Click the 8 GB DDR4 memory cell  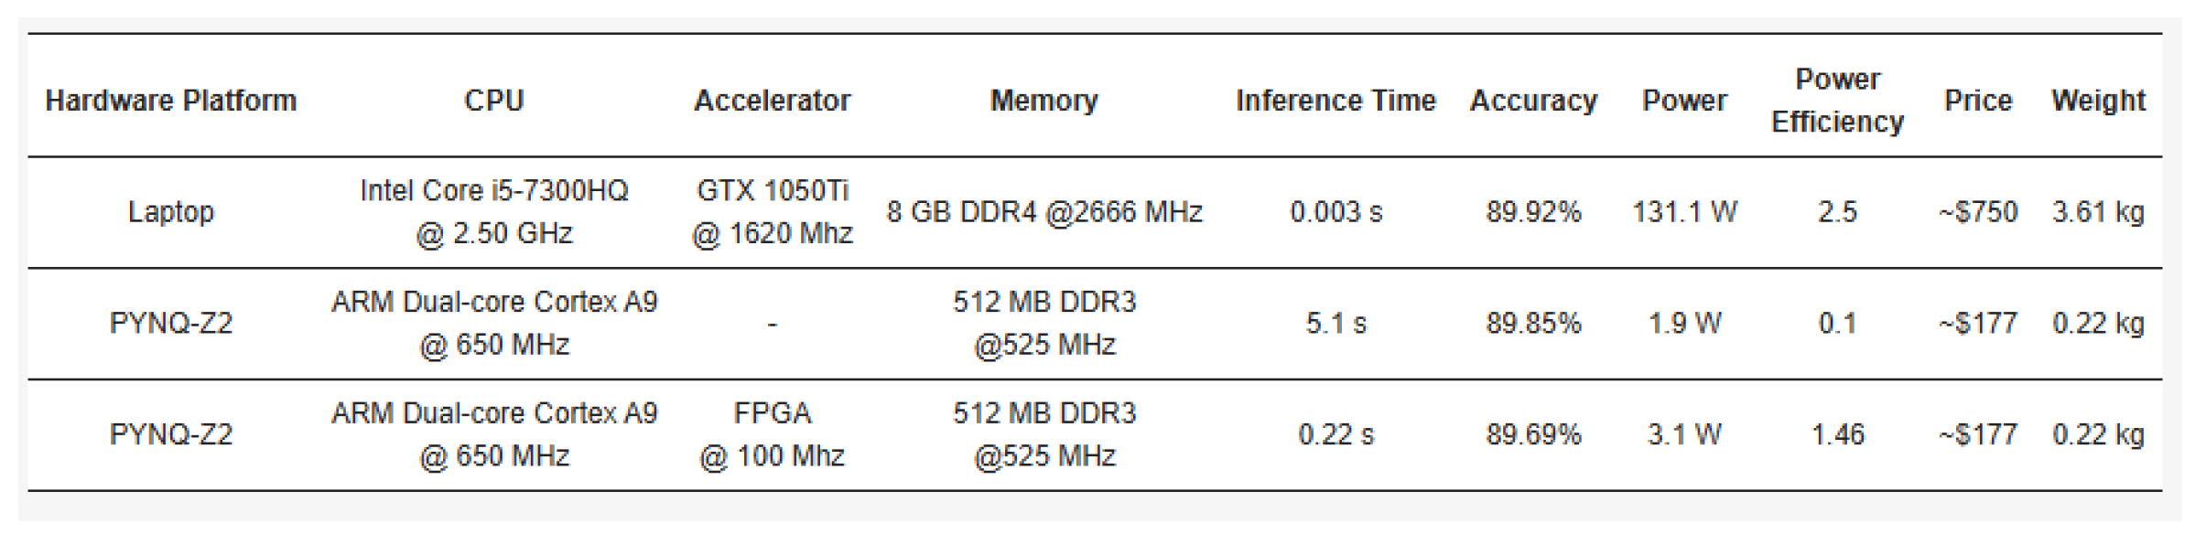coord(1043,212)
